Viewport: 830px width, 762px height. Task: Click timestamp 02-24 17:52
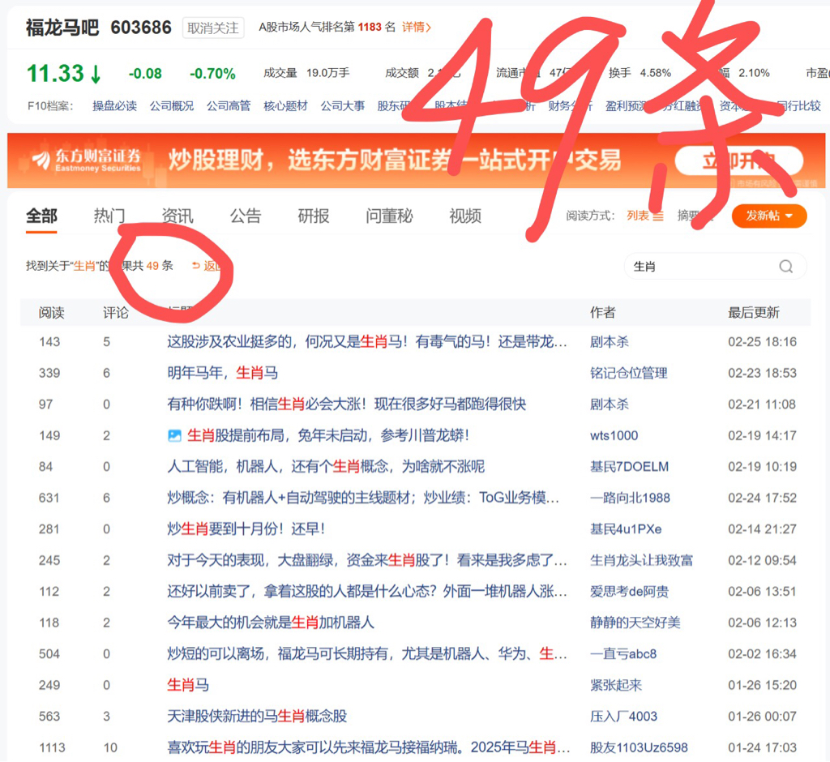tap(762, 499)
